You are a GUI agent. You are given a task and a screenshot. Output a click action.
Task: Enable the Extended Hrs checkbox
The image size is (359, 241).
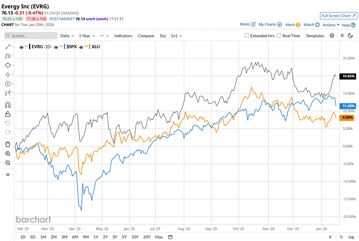(x=247, y=36)
